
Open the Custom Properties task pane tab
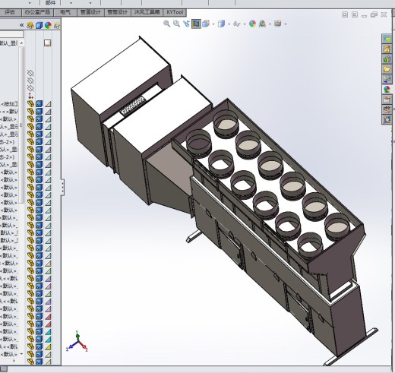[x=387, y=100]
